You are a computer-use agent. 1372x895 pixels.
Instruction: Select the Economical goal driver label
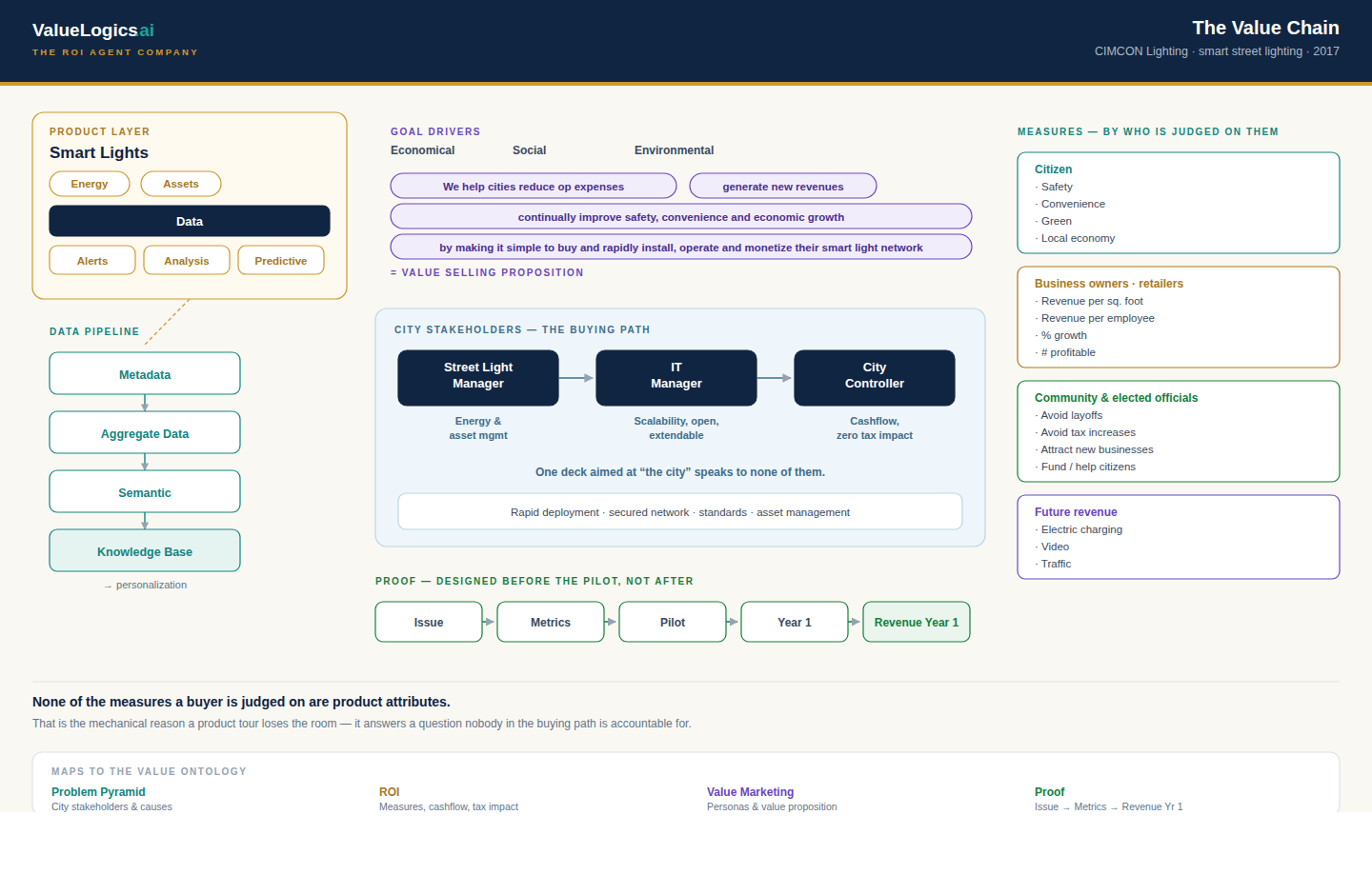click(x=422, y=150)
